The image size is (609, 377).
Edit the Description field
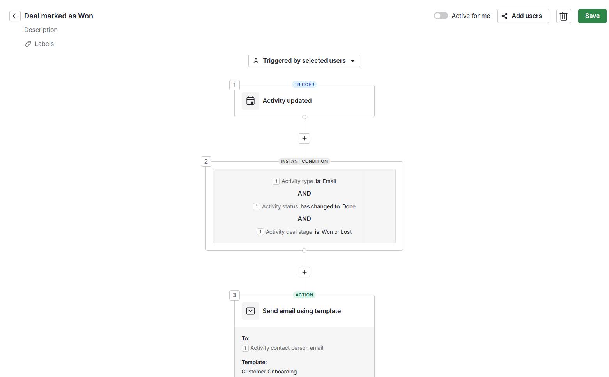(41, 30)
